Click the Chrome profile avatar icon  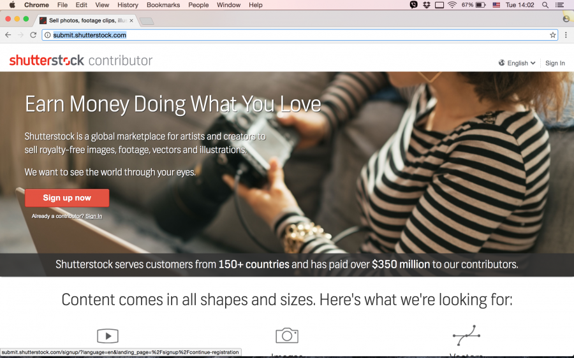pos(566,19)
